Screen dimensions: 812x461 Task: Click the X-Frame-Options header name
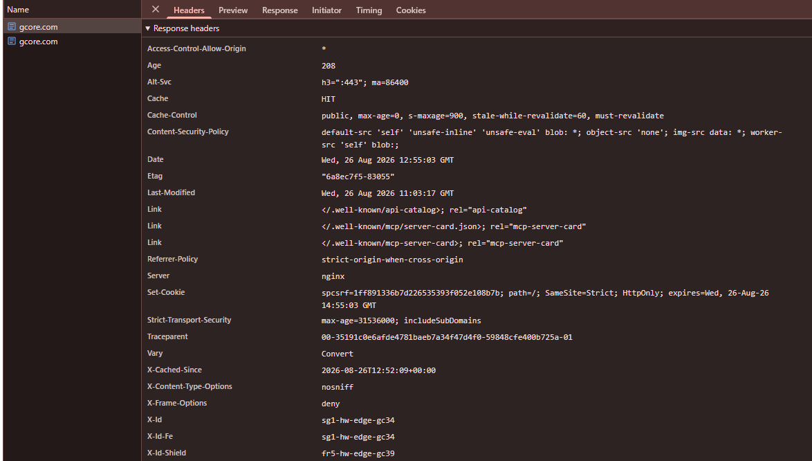point(177,403)
